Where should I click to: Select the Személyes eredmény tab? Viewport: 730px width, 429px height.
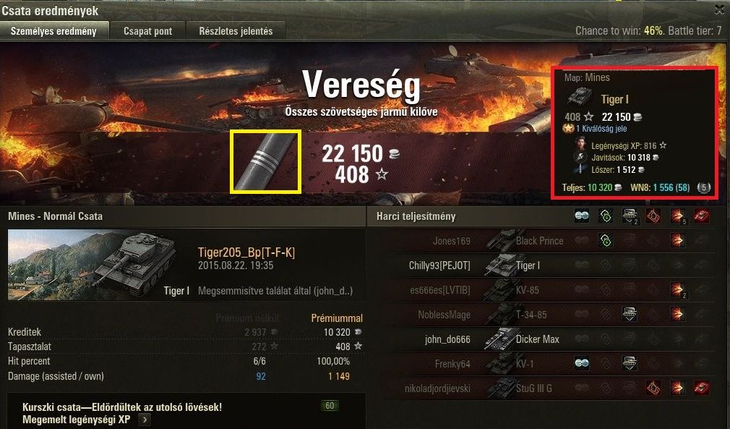point(53,31)
